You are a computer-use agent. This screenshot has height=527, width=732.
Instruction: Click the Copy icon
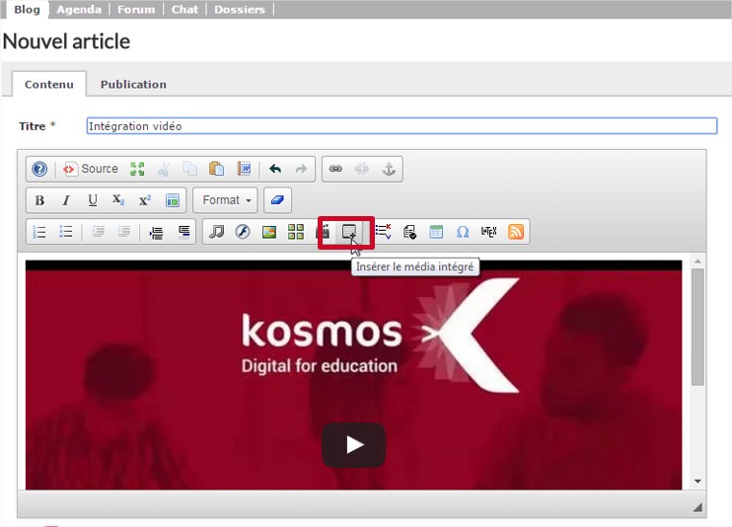189,169
